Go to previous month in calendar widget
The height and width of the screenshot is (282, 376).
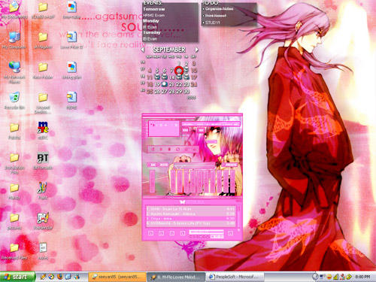(143, 50)
